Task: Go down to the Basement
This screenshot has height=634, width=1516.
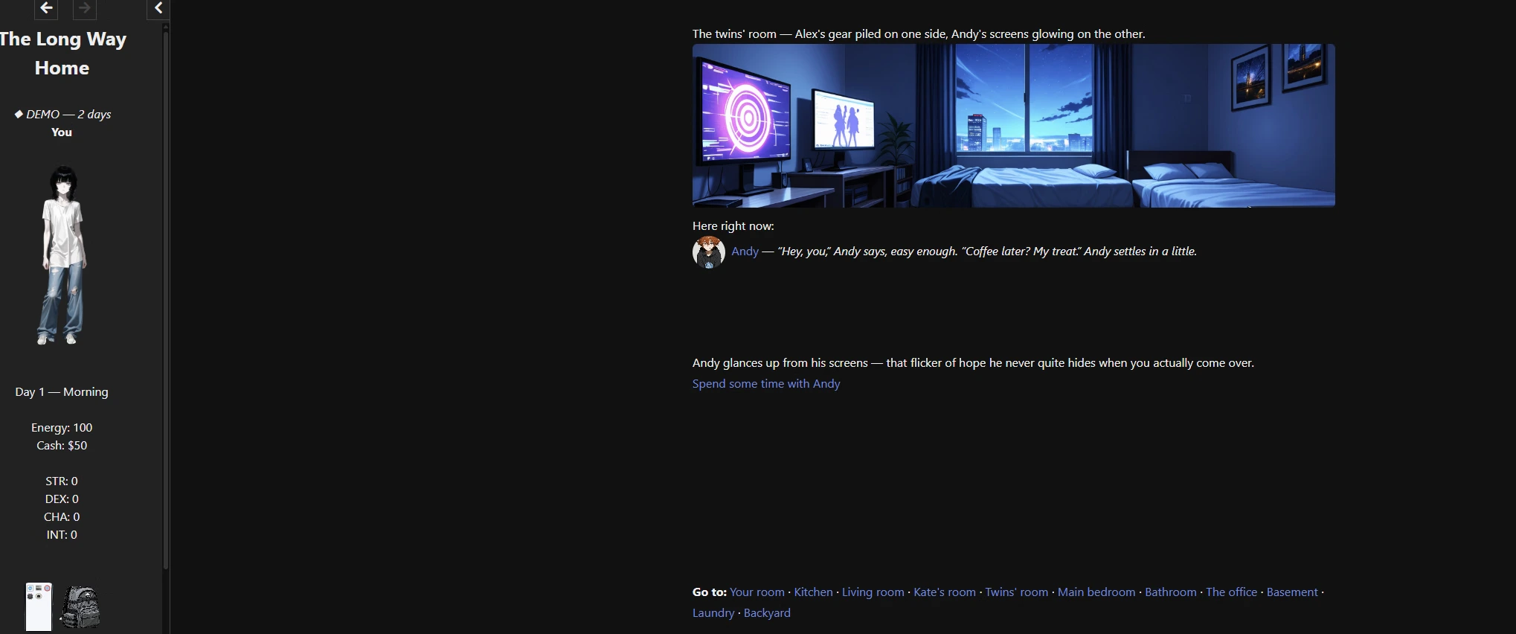Action: pos(1292,592)
